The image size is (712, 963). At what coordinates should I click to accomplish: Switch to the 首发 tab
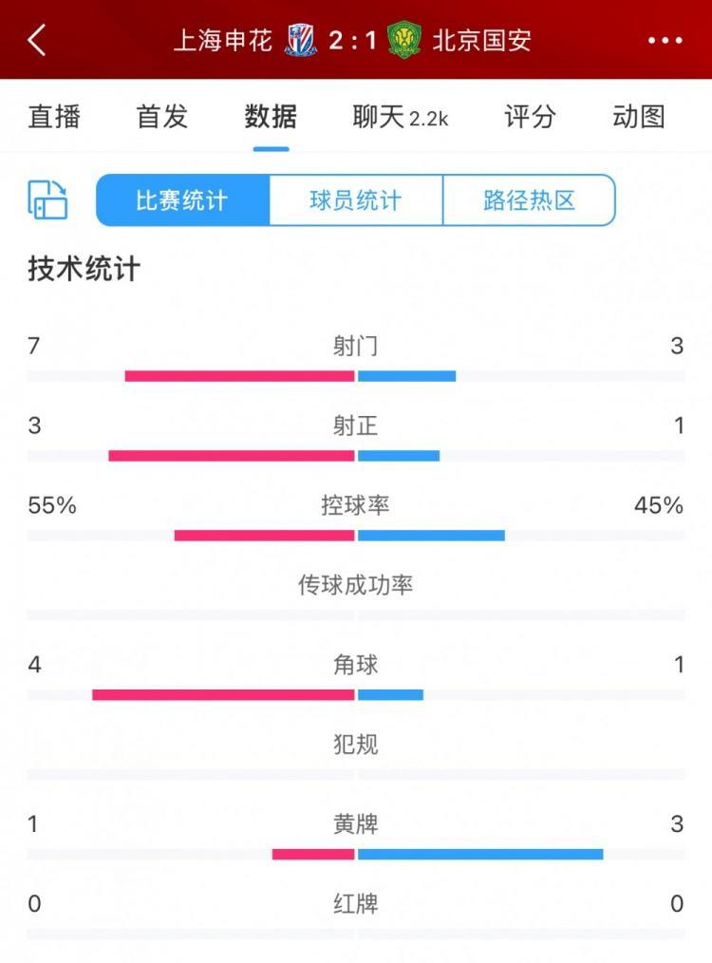point(162,117)
